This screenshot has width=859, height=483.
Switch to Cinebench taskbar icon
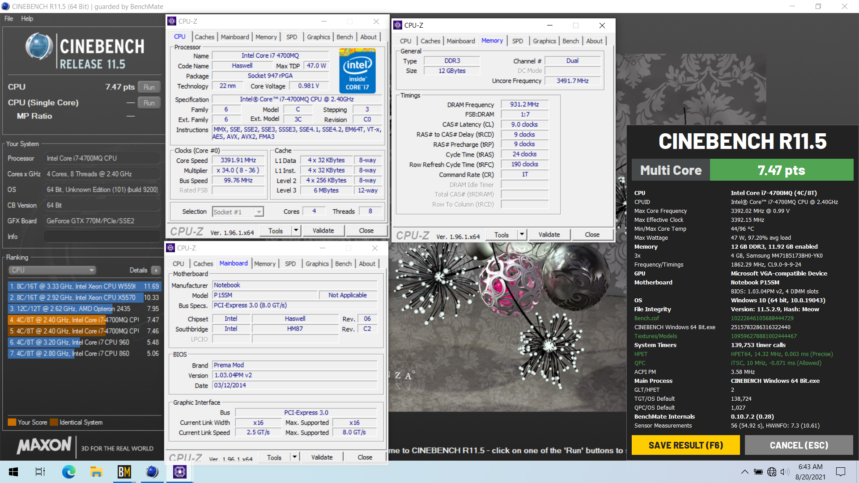coord(152,472)
